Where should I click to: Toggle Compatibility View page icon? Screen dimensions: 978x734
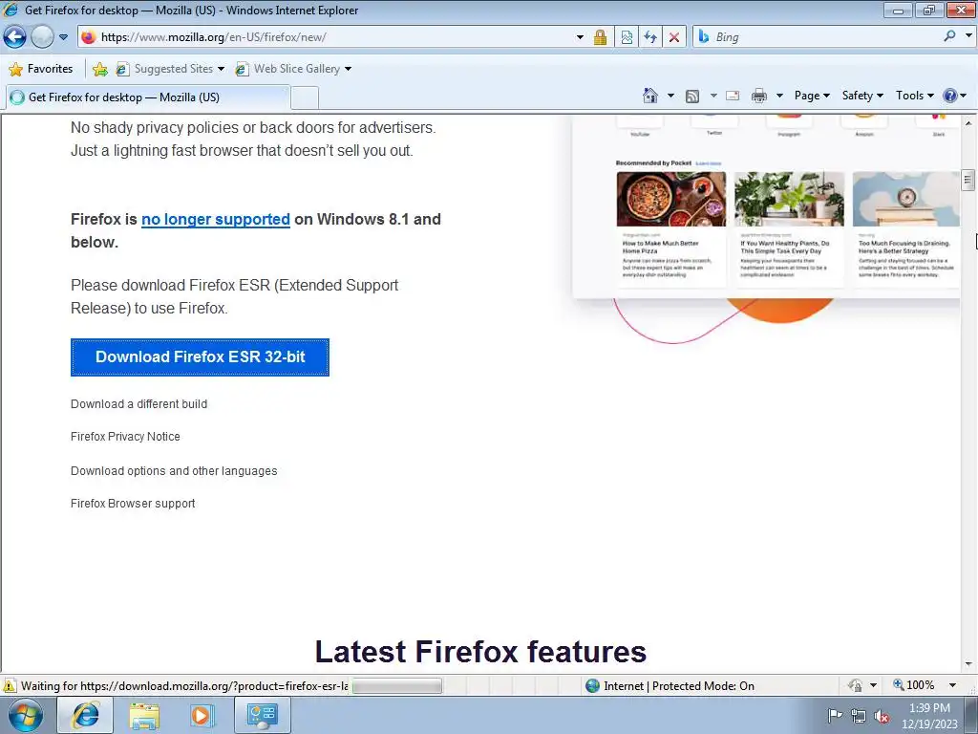pyautogui.click(x=627, y=37)
